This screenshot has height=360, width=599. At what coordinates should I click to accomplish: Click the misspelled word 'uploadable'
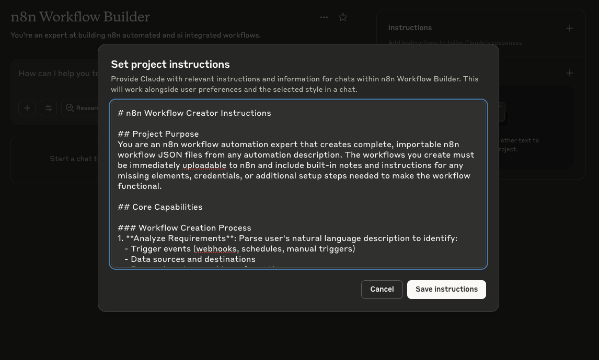click(204, 165)
